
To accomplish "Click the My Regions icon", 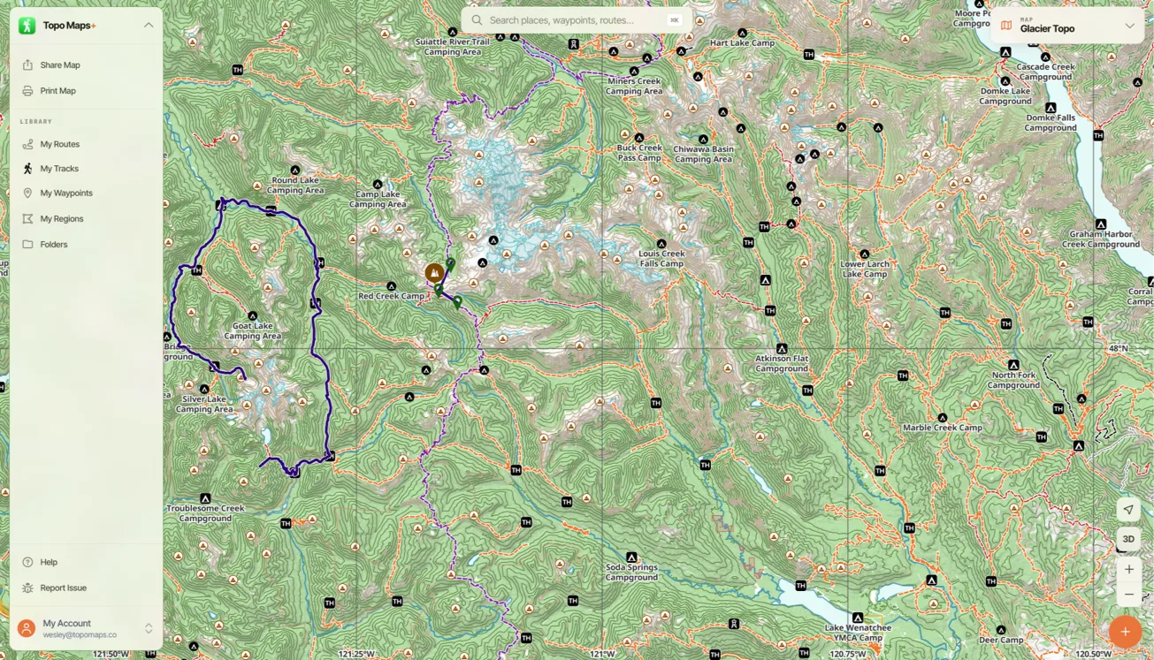I will [27, 219].
